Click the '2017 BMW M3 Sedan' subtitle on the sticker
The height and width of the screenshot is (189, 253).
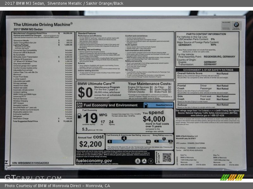pyautogui.click(x=28, y=29)
